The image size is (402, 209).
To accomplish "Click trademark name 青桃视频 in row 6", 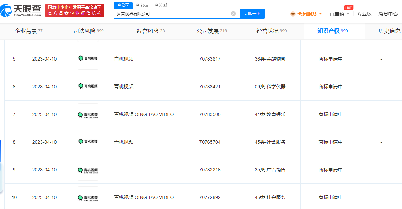I will pyautogui.click(x=124, y=87).
